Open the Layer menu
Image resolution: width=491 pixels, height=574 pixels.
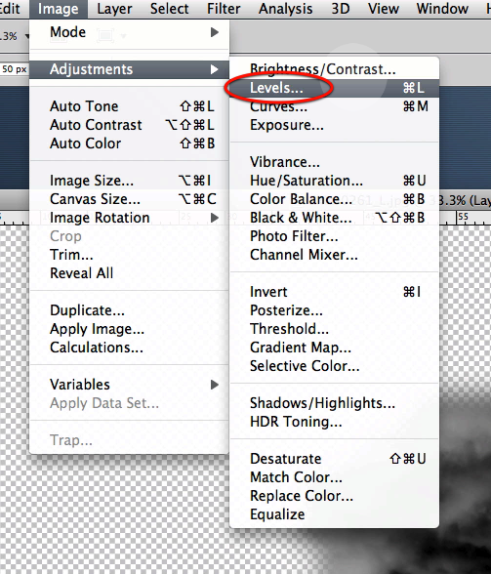(114, 9)
